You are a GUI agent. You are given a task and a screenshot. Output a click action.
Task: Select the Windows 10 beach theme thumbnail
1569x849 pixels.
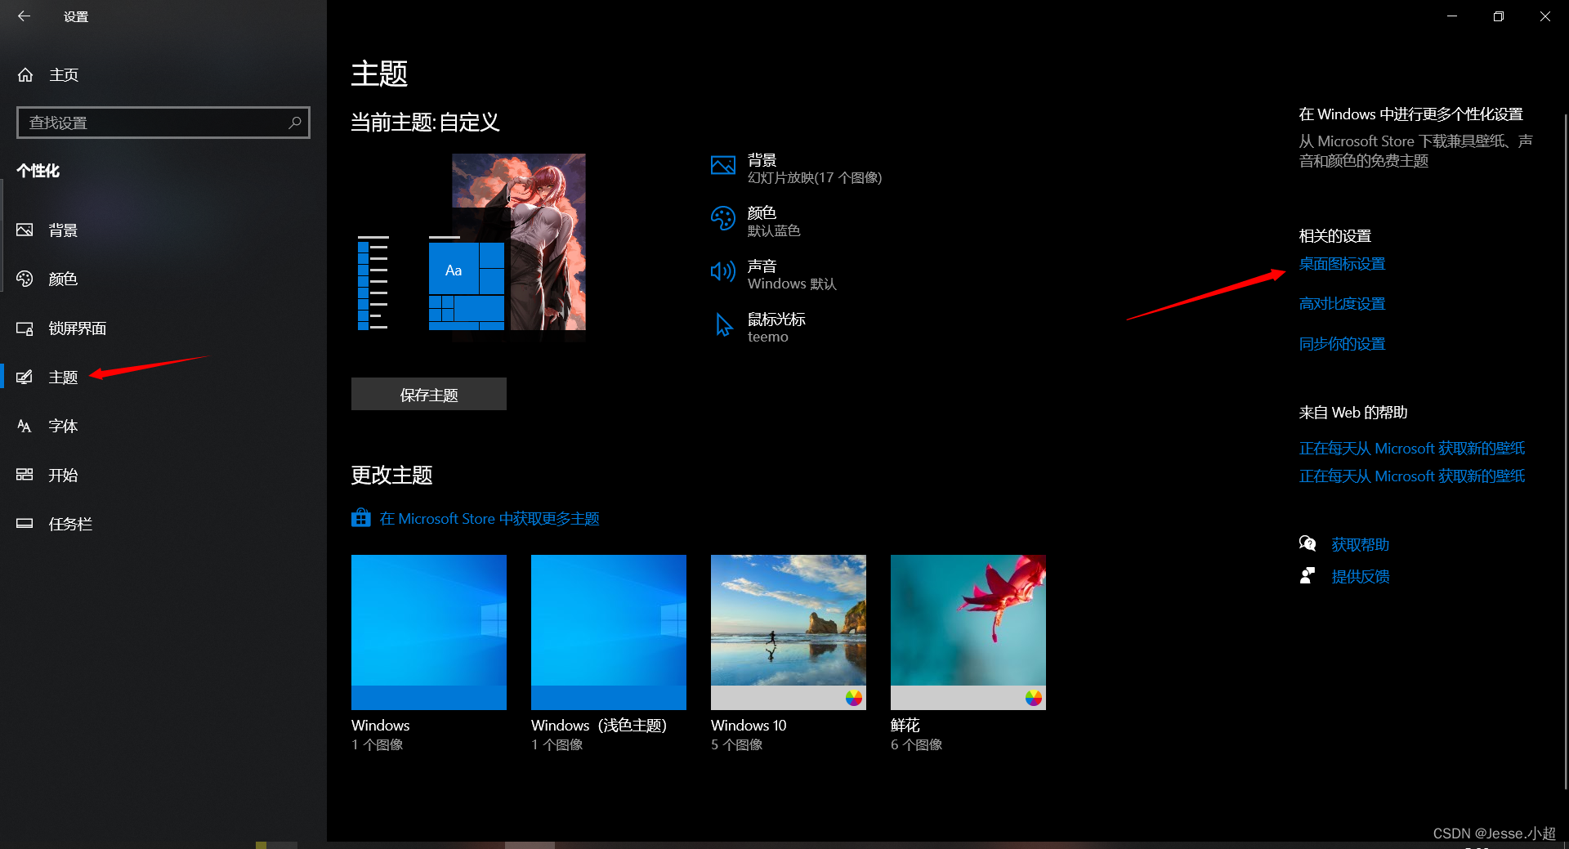[x=789, y=632]
